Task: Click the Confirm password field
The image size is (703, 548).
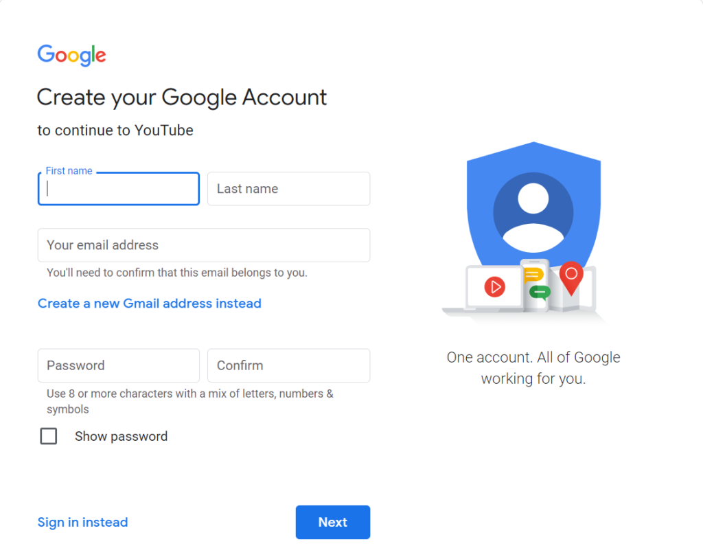Action: click(x=288, y=365)
